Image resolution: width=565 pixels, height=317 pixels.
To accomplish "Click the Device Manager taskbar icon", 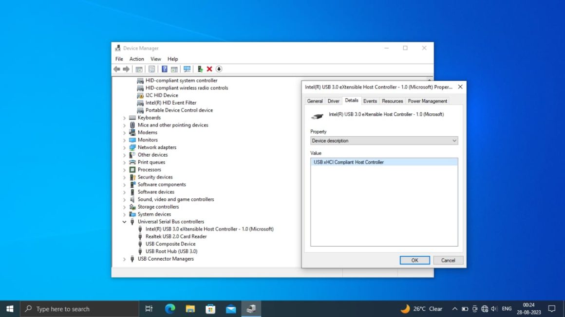I will tap(251, 309).
